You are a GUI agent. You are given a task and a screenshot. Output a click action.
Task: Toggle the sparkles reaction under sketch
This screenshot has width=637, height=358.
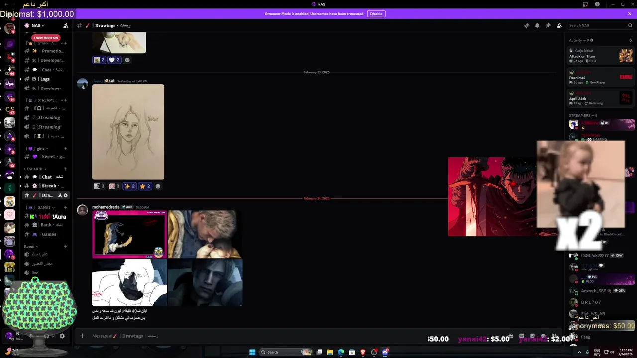[x=130, y=186]
